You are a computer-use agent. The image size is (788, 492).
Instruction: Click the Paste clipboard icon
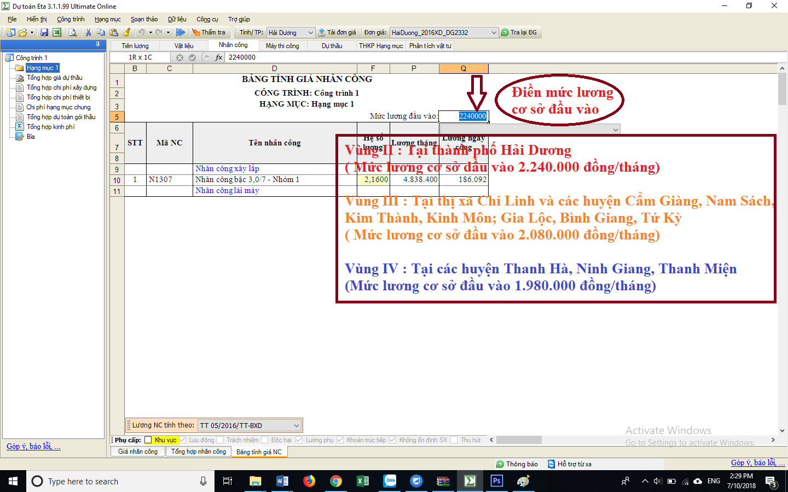114,33
